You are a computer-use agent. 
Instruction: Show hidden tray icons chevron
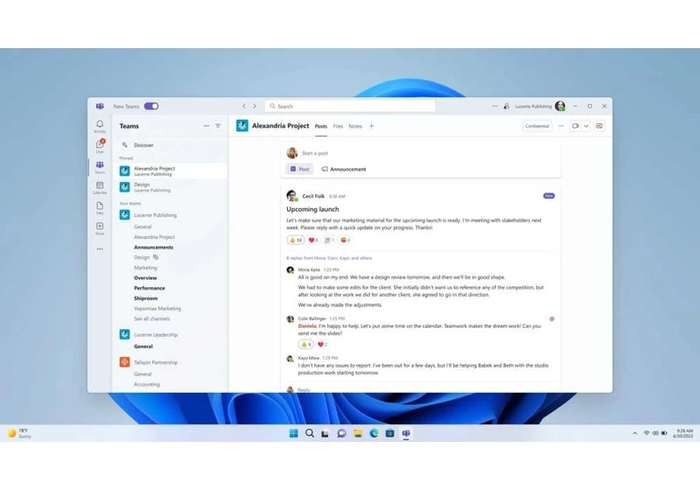pos(635,433)
